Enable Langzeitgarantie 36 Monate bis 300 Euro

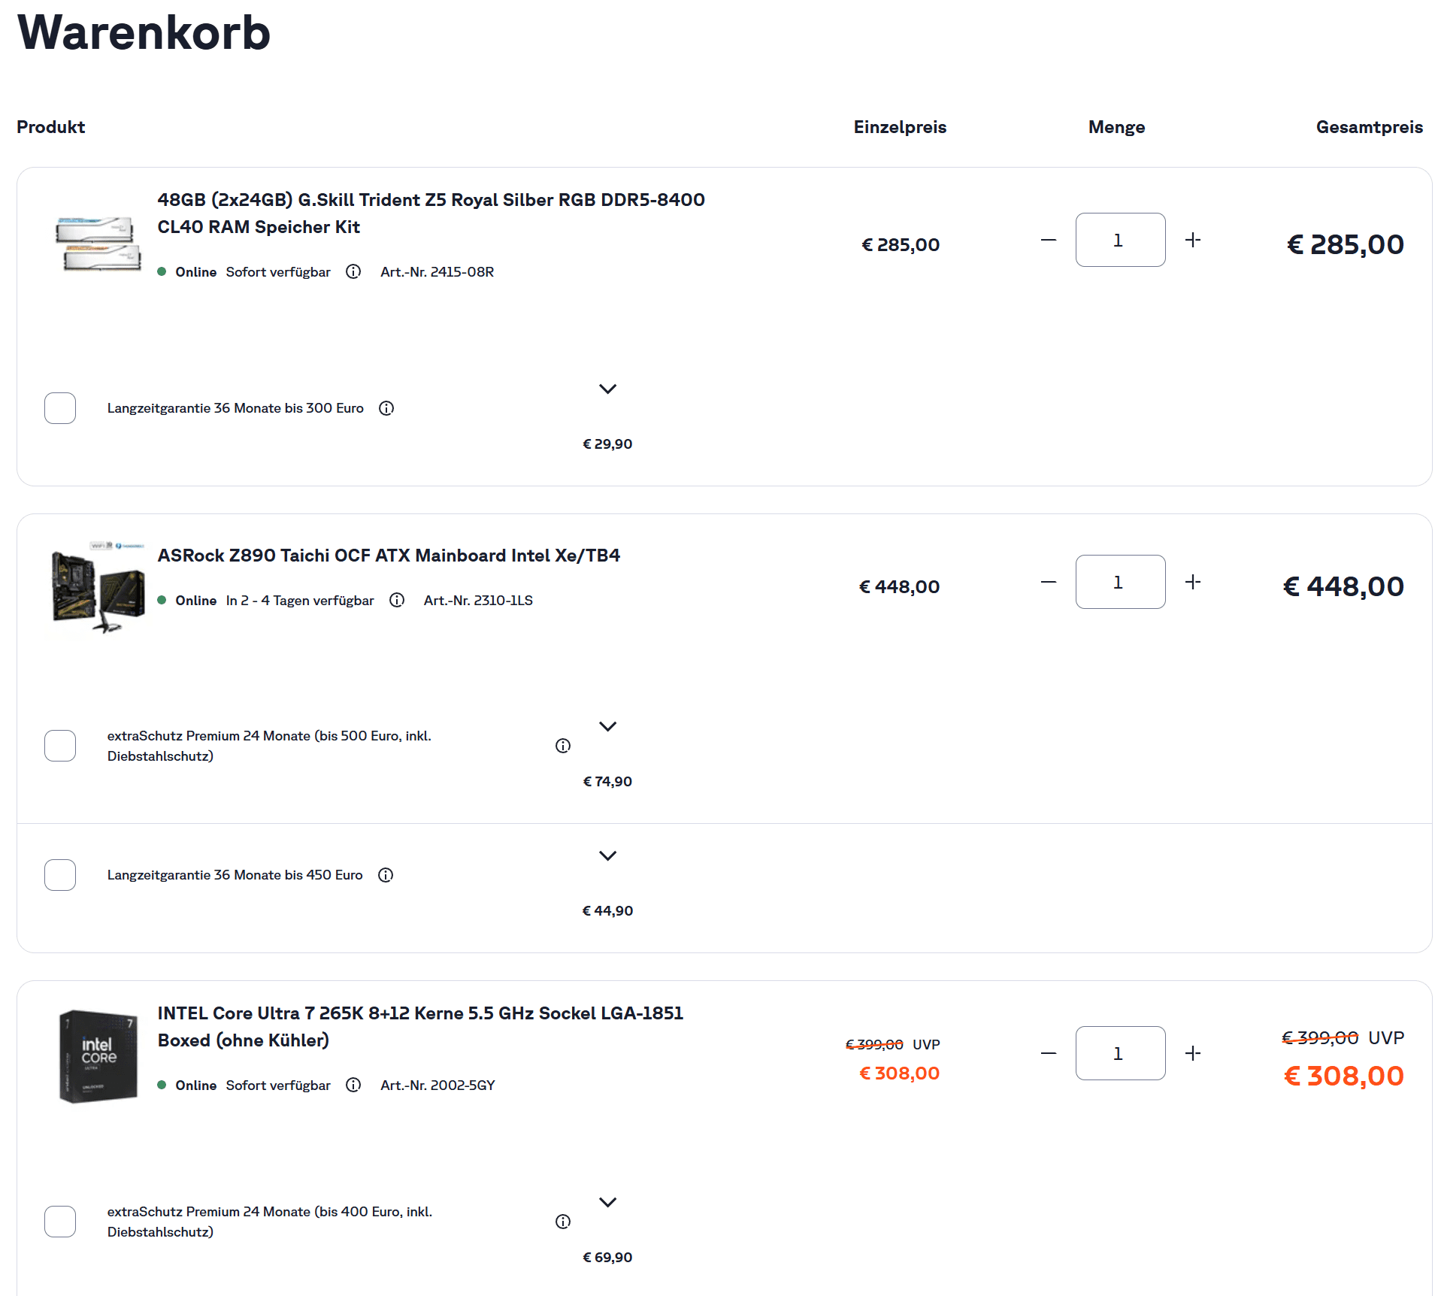(60, 408)
